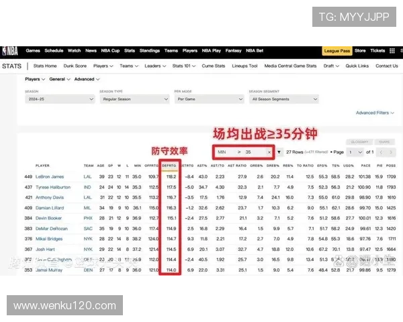Open Cume Stats
This screenshot has width=403, height=322.
tap(214, 66)
